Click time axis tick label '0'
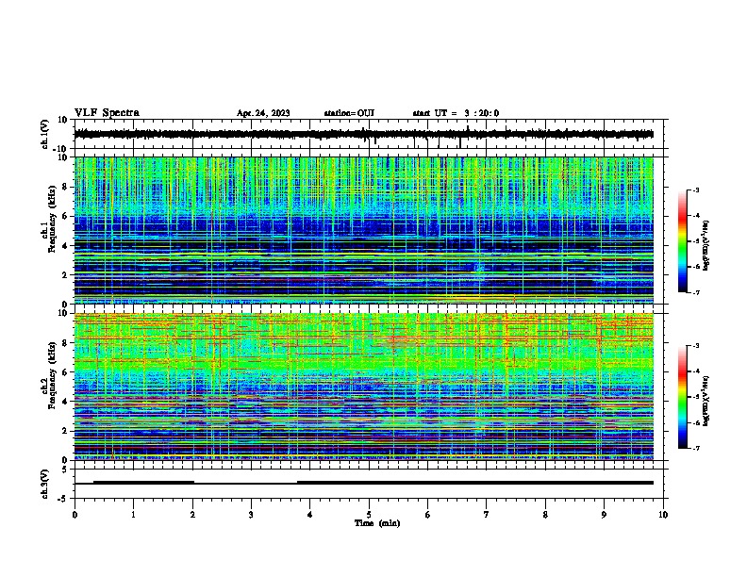The width and height of the screenshot is (747, 577). coord(75,515)
